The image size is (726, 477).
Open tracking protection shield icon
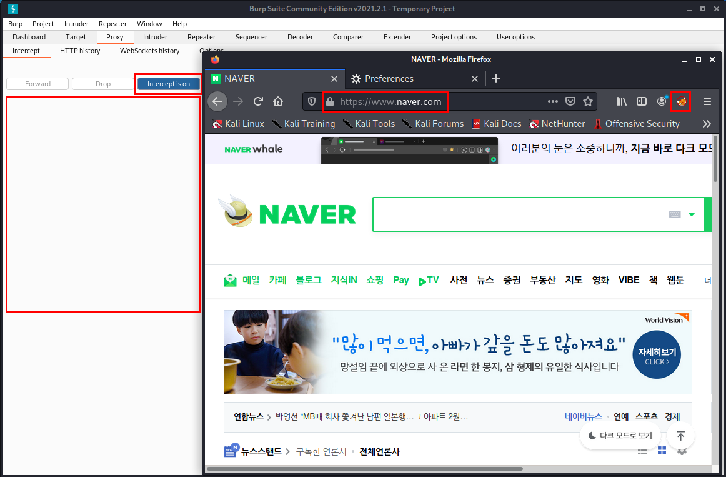click(312, 101)
